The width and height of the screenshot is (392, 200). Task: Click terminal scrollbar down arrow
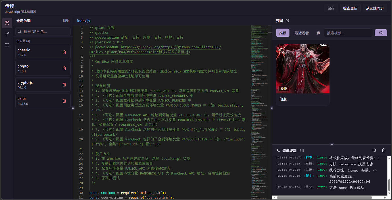tap(389, 193)
